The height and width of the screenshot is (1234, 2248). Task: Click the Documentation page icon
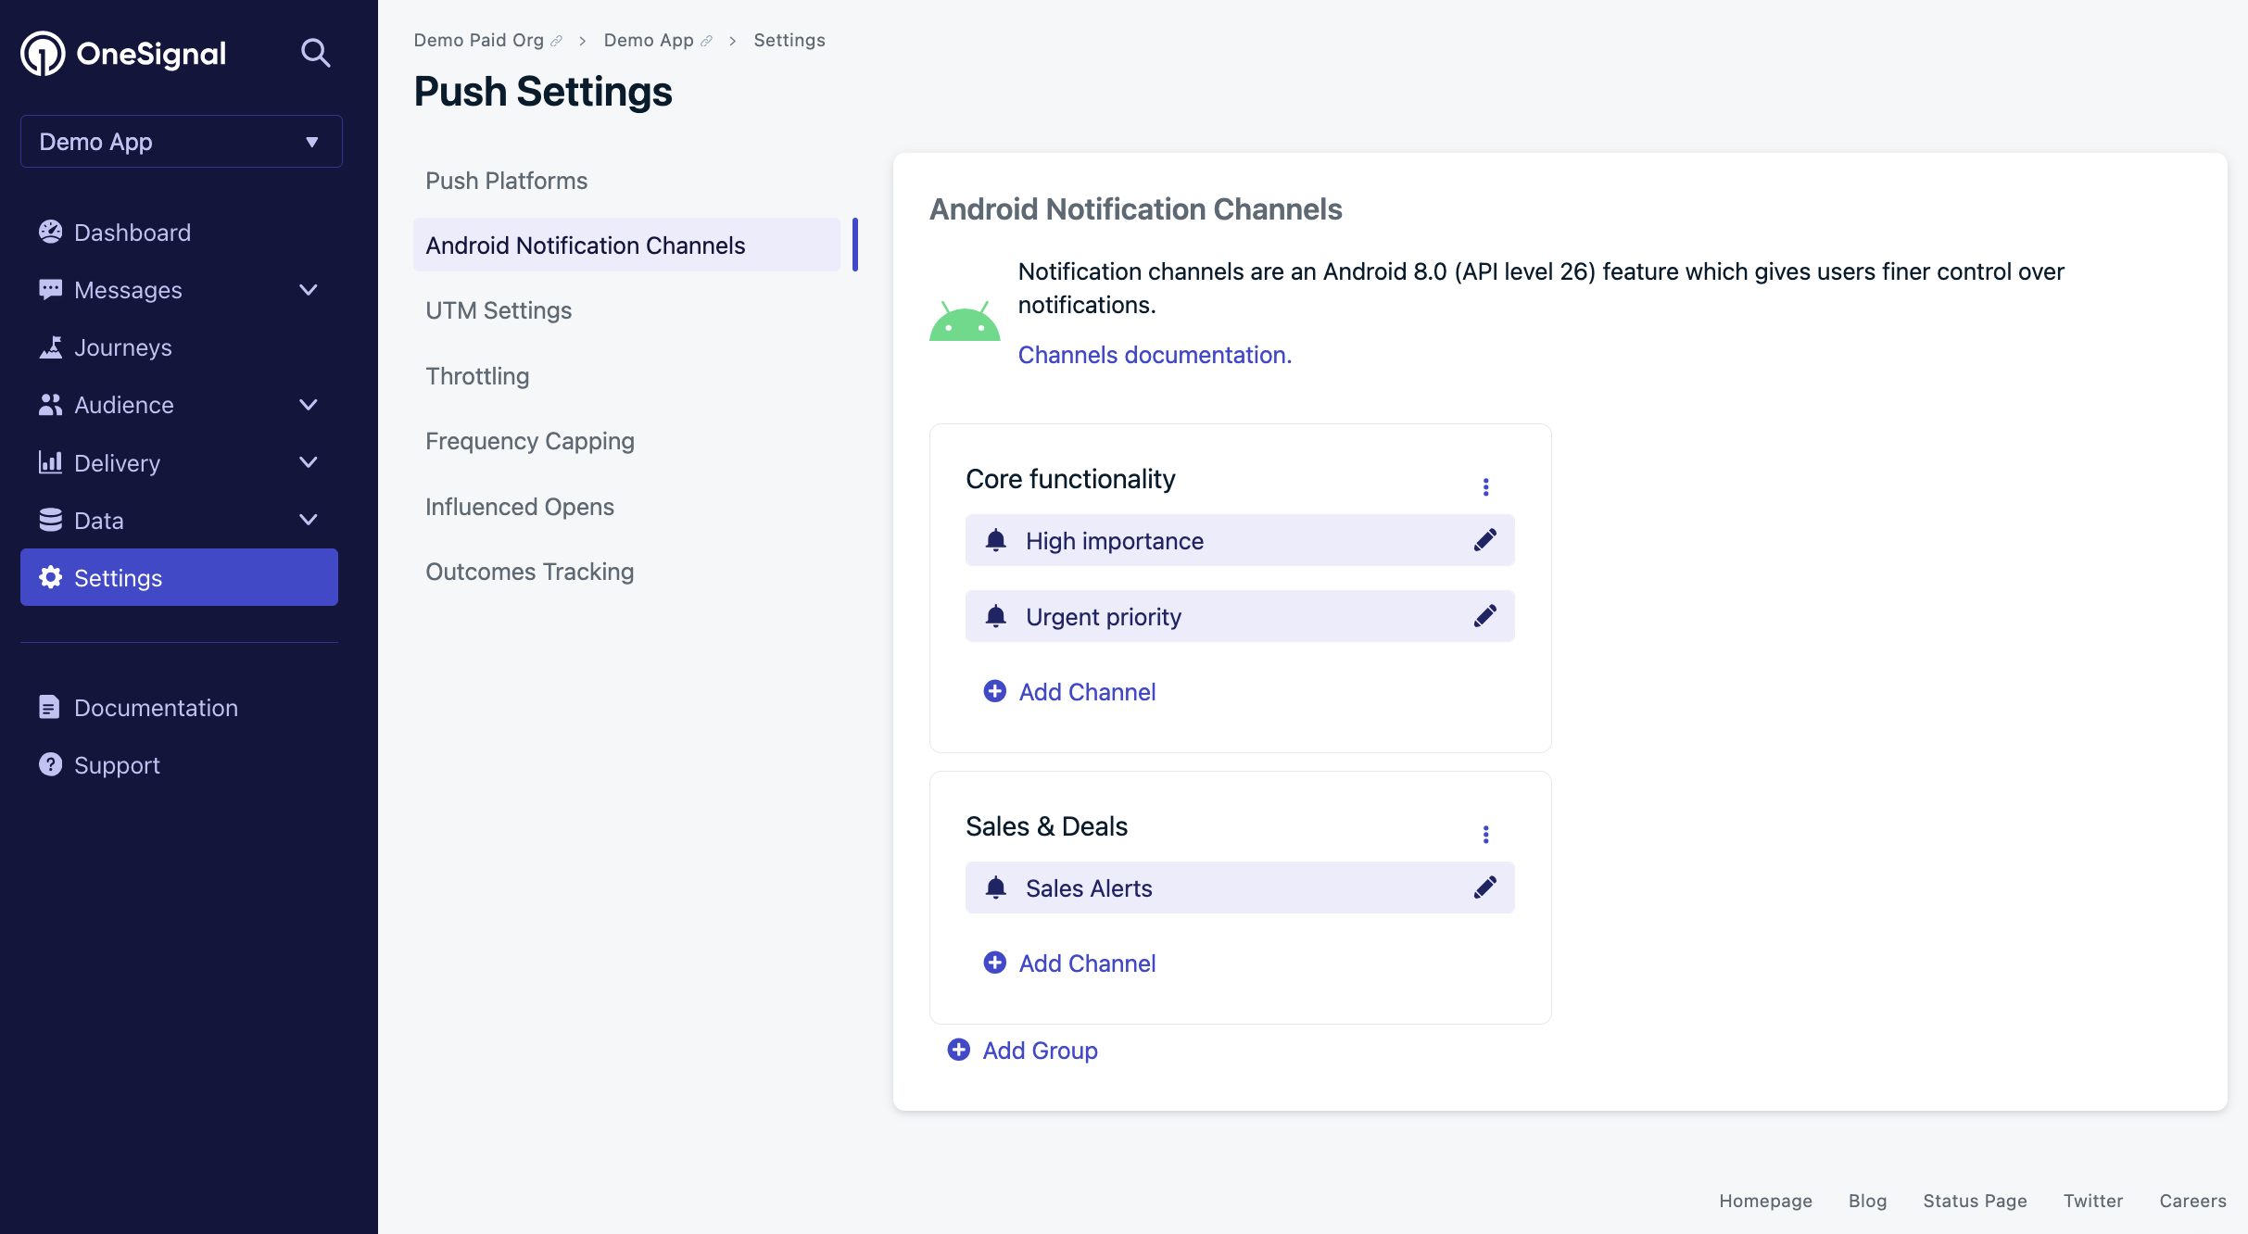(x=50, y=707)
